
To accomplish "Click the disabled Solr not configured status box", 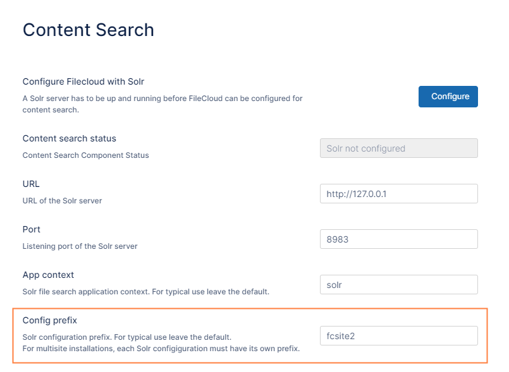I will (x=398, y=148).
